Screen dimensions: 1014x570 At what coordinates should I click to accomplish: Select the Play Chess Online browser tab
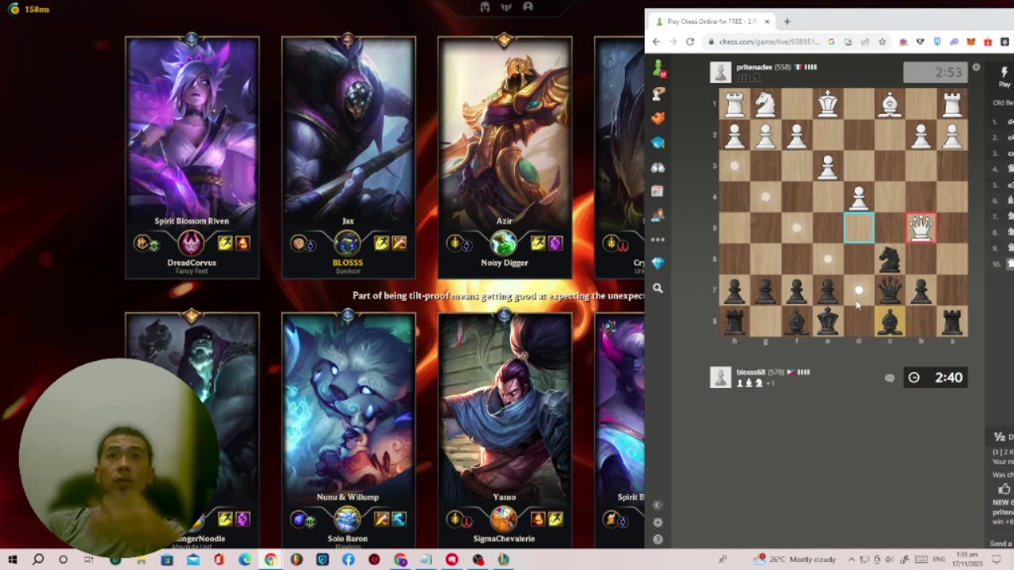tap(711, 21)
